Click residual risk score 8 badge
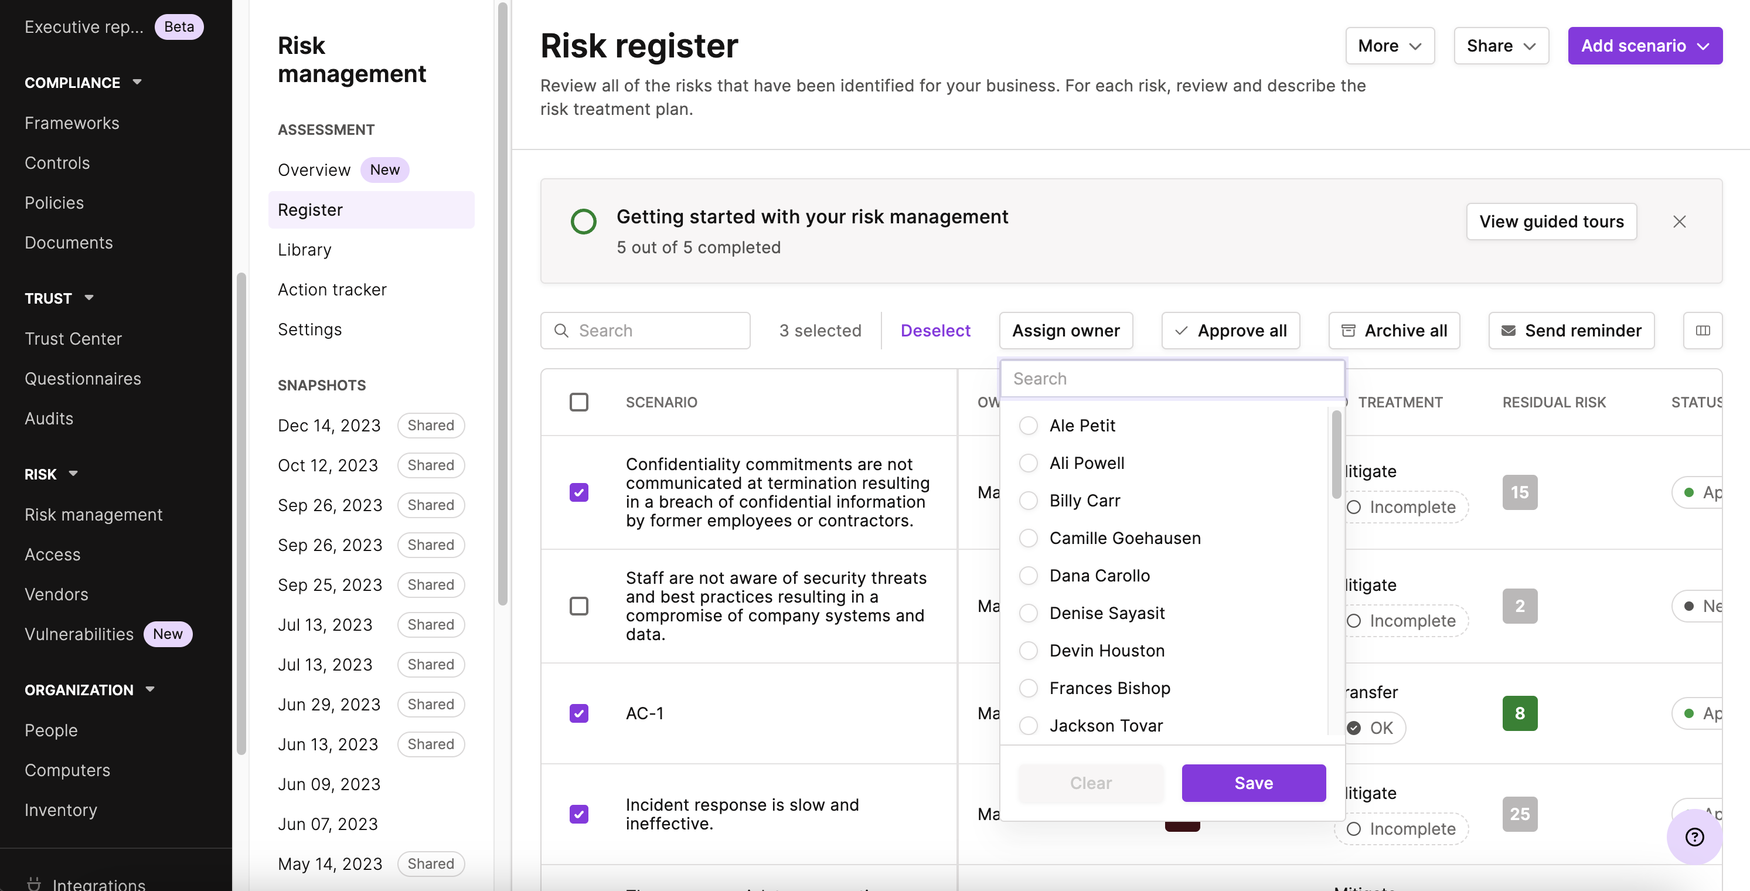Image resolution: width=1750 pixels, height=891 pixels. tap(1520, 713)
